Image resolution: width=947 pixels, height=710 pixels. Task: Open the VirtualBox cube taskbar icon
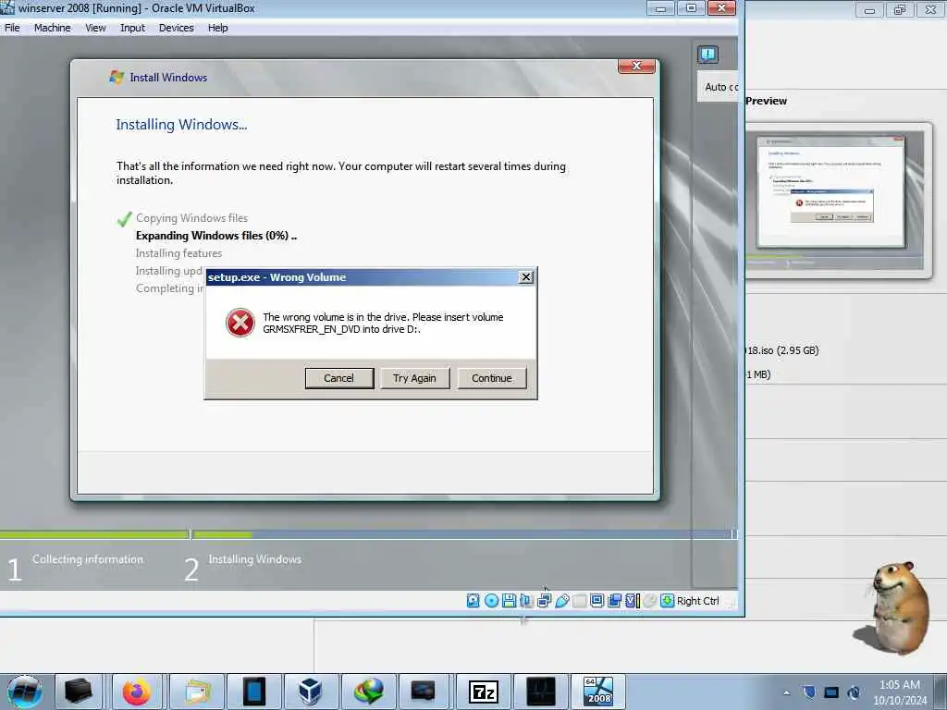point(311,692)
